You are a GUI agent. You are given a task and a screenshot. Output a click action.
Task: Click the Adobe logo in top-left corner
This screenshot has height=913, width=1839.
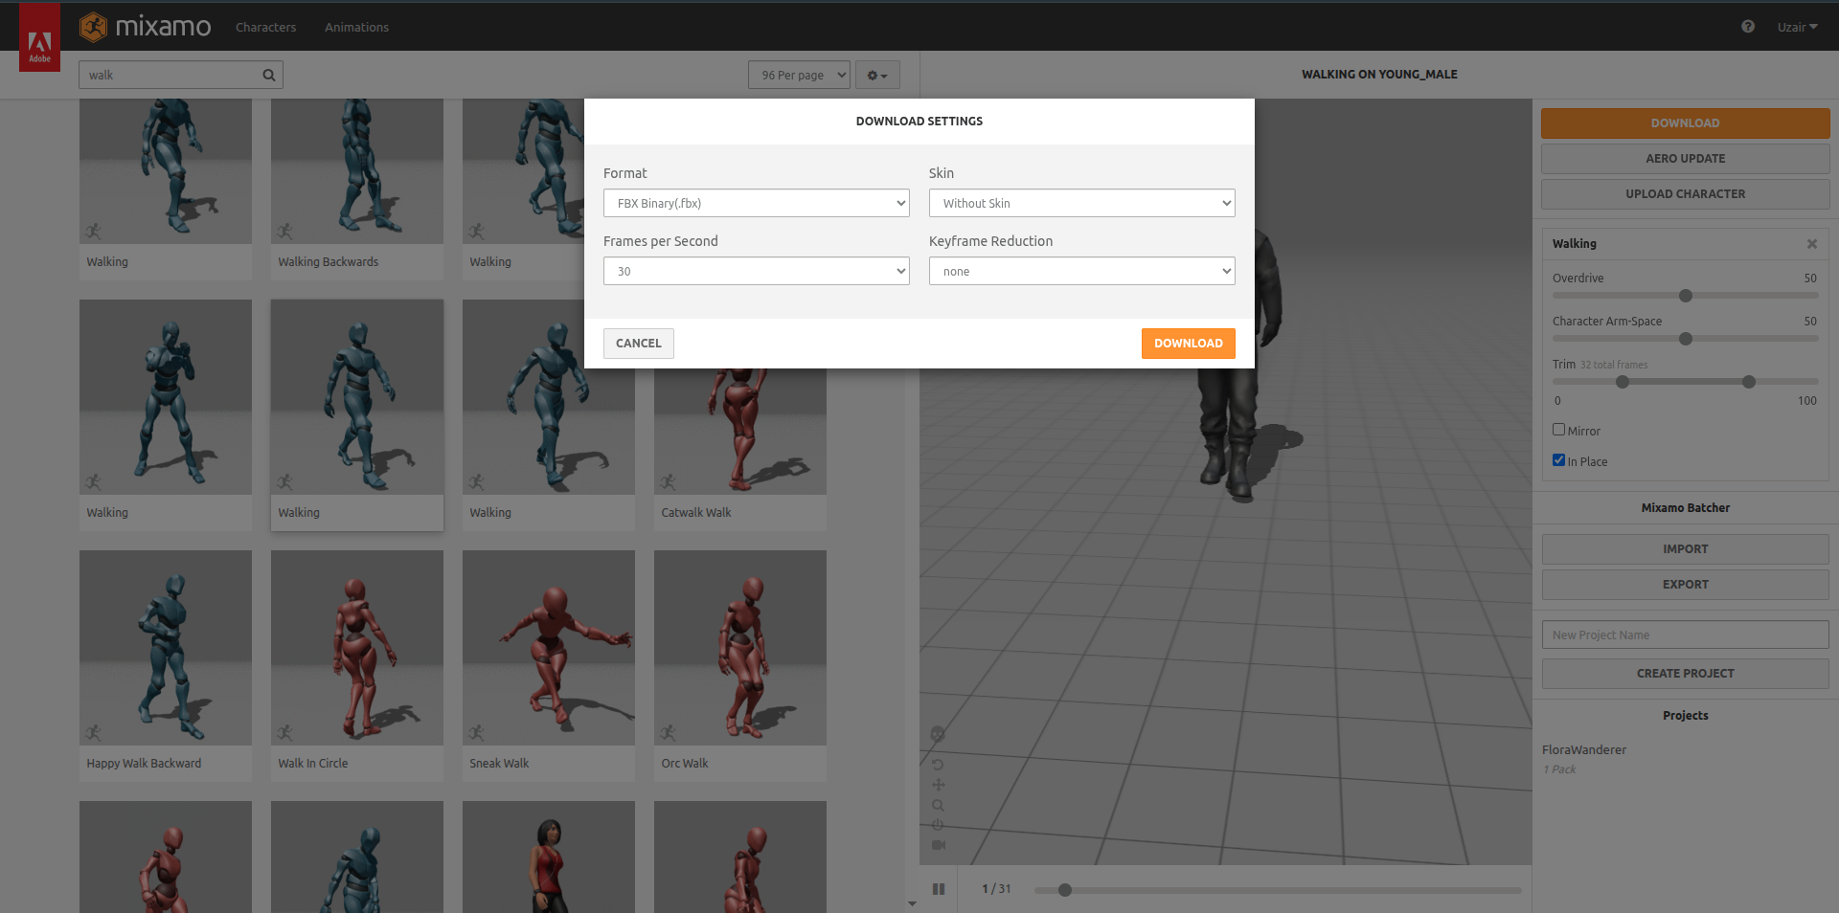point(39,37)
